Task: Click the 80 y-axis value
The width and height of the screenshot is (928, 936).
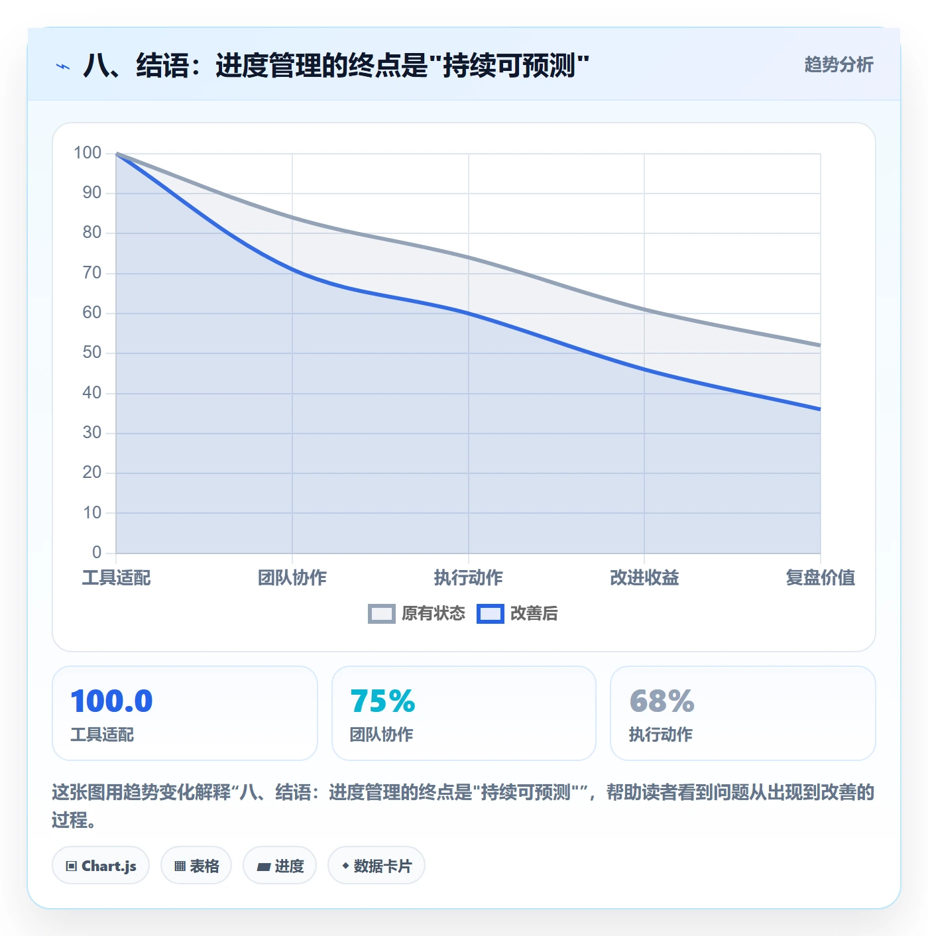Action: click(x=92, y=233)
